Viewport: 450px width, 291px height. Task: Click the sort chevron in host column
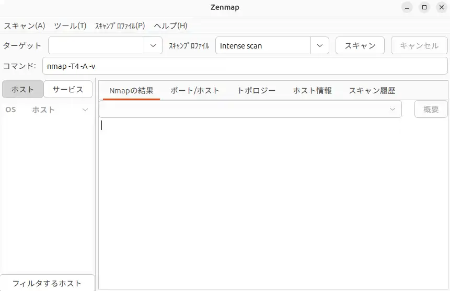click(85, 110)
